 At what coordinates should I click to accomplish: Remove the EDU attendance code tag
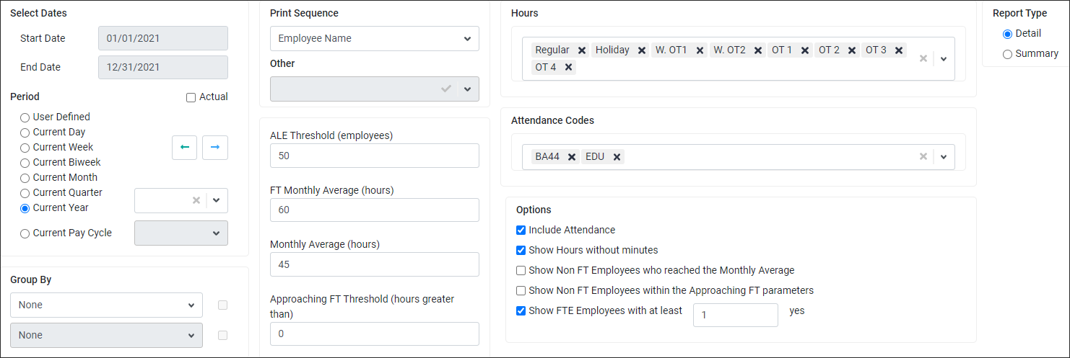(x=617, y=157)
